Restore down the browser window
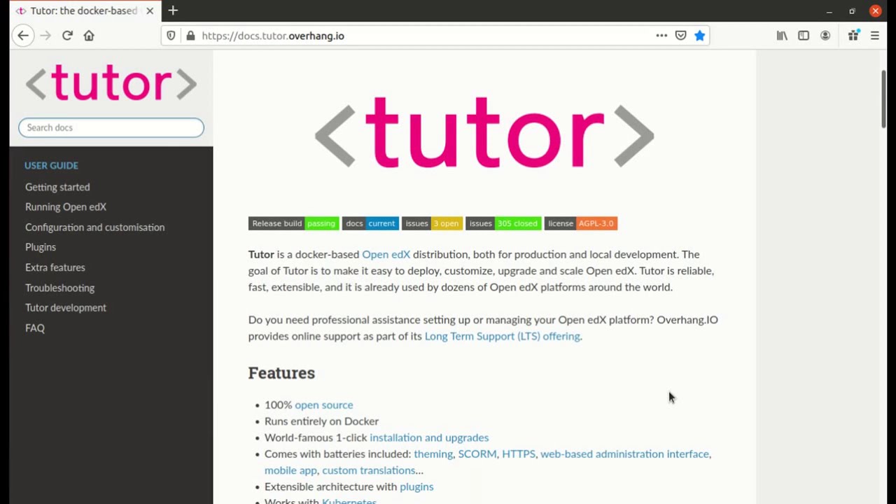 coord(852,11)
